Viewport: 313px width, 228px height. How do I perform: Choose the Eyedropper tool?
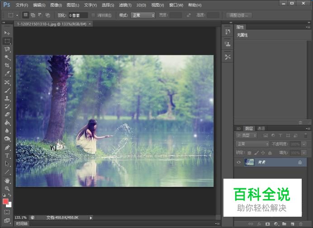pyautogui.click(x=7, y=74)
